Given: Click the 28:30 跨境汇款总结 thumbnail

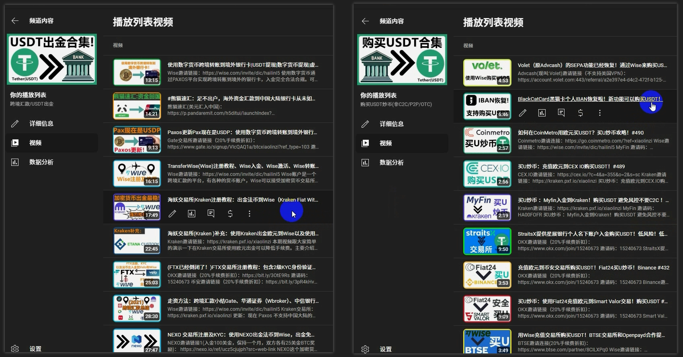Looking at the screenshot, I should [137, 308].
